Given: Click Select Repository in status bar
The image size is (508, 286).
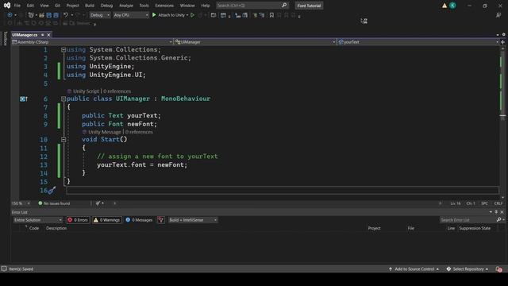Looking at the screenshot, I should [468, 269].
